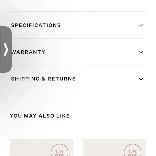The image size is (156, 156).
Task: Click empty space in Shipping & Returns row
Action: pyautogui.click(x=107, y=79)
